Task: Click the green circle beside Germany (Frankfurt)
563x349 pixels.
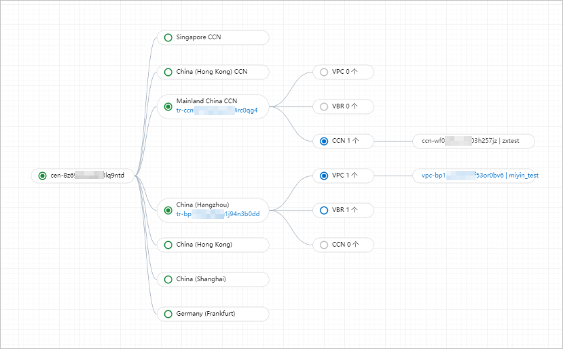Action: coord(168,314)
